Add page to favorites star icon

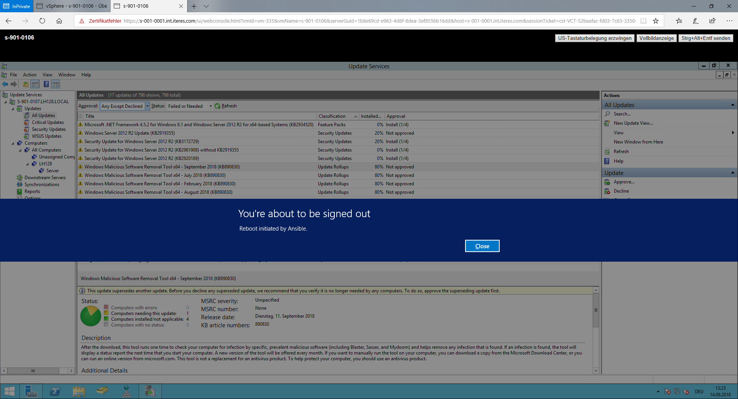point(656,21)
